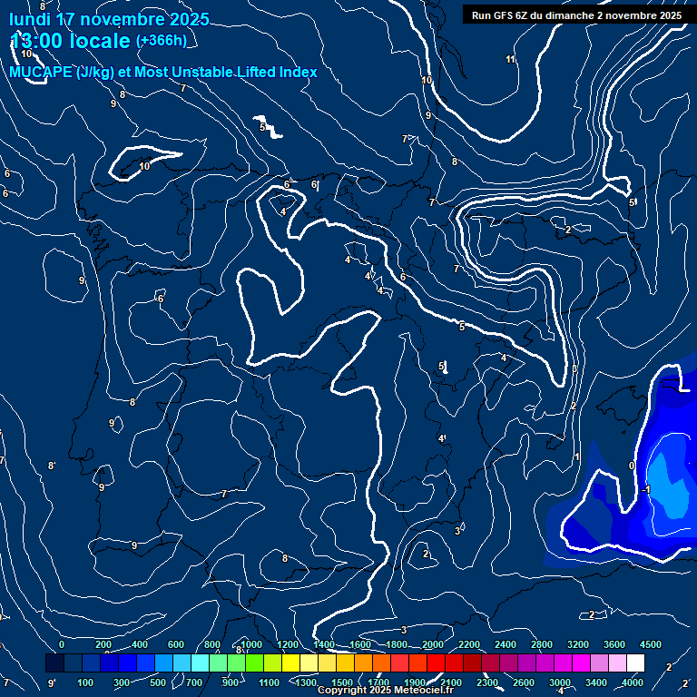Click the '2600' legend scale label
Image resolution: width=697 pixels, height=697 pixels.
point(523,682)
